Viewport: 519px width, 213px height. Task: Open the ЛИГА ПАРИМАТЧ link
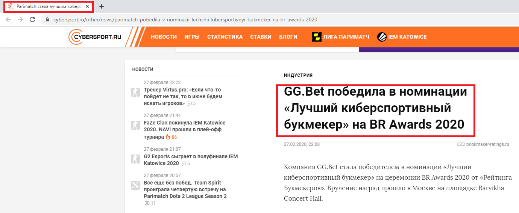(x=346, y=37)
